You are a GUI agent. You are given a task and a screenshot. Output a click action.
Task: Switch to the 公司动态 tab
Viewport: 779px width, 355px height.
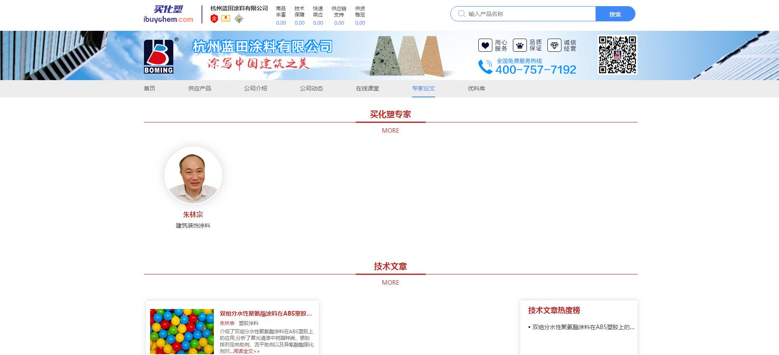tap(312, 88)
